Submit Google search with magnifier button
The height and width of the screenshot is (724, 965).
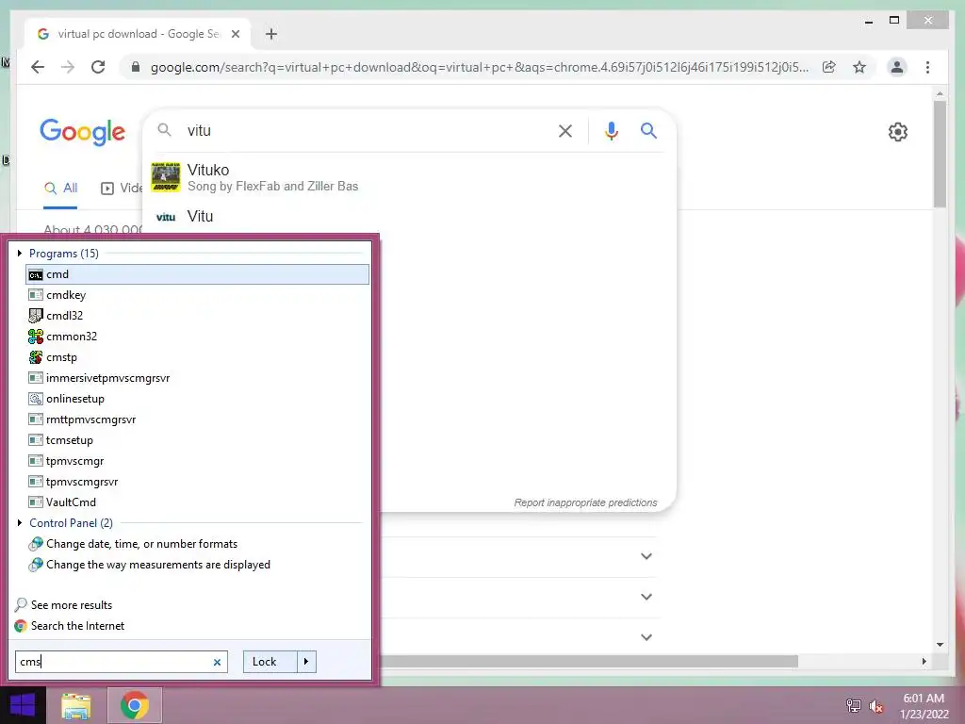click(648, 130)
